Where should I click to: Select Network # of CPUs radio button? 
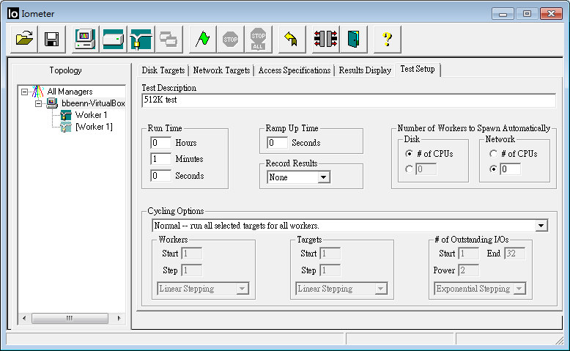(493, 154)
